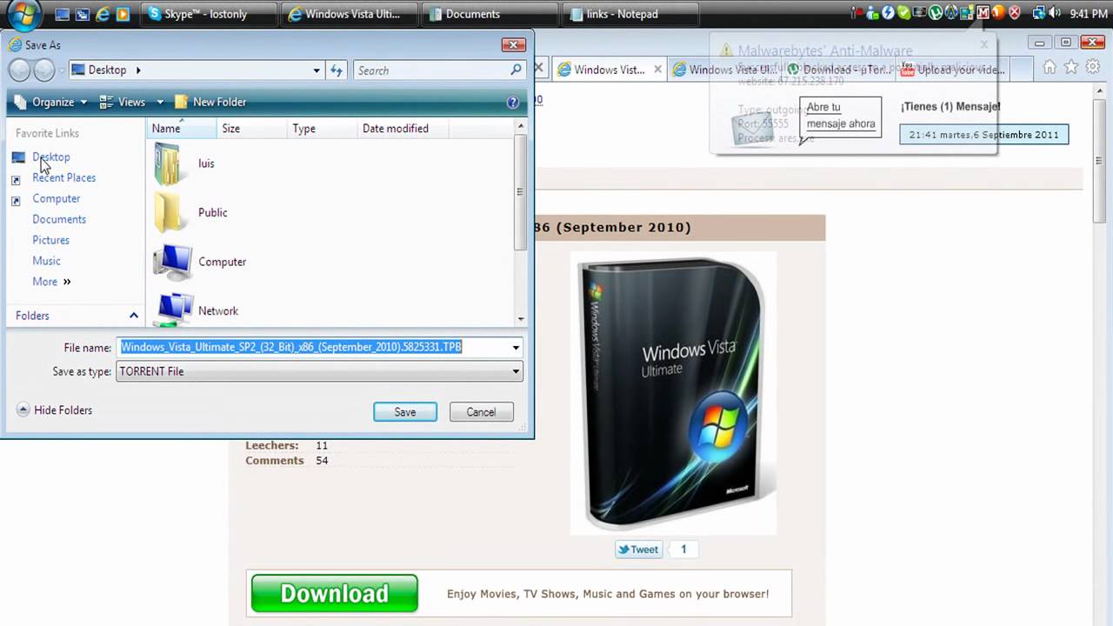Click the Save As back arrow
The image size is (1113, 626).
19,70
